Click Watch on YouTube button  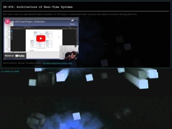click(x=15, y=56)
